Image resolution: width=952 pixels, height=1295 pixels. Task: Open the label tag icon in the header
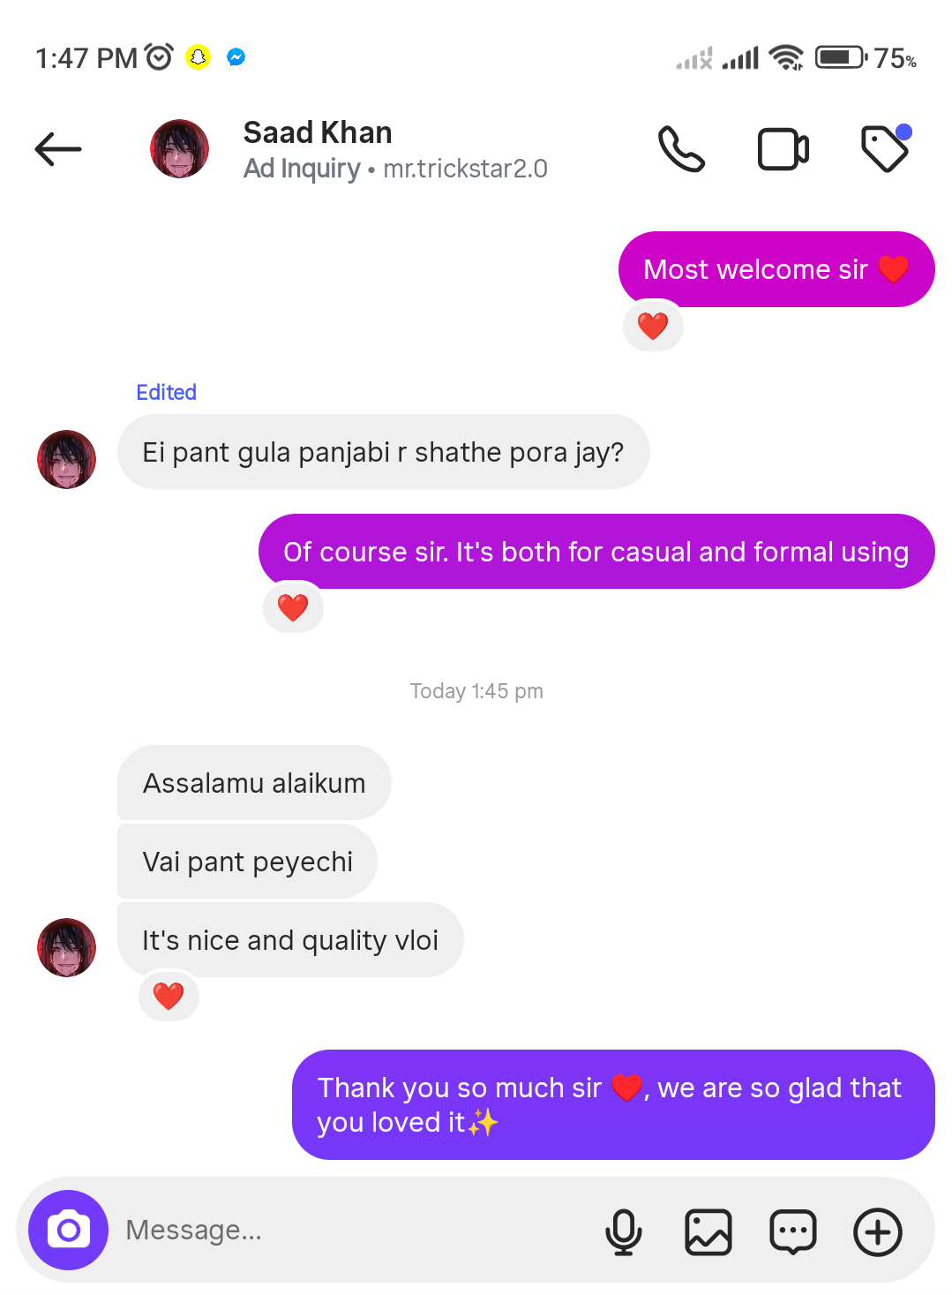click(x=886, y=147)
